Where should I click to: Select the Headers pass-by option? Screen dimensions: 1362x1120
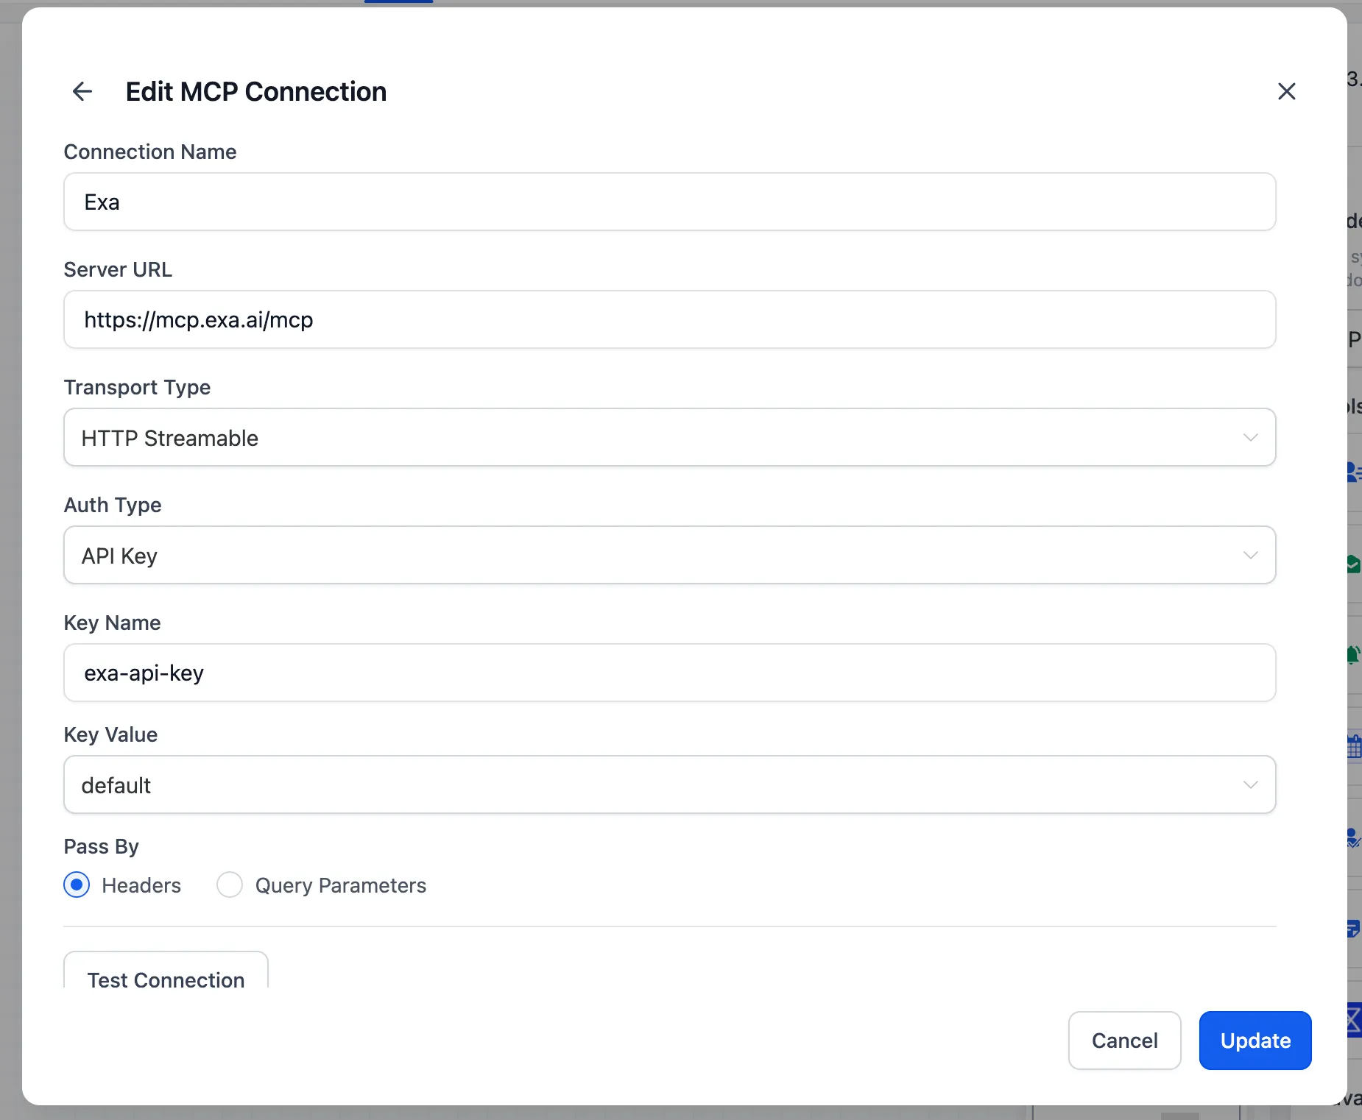coord(77,885)
